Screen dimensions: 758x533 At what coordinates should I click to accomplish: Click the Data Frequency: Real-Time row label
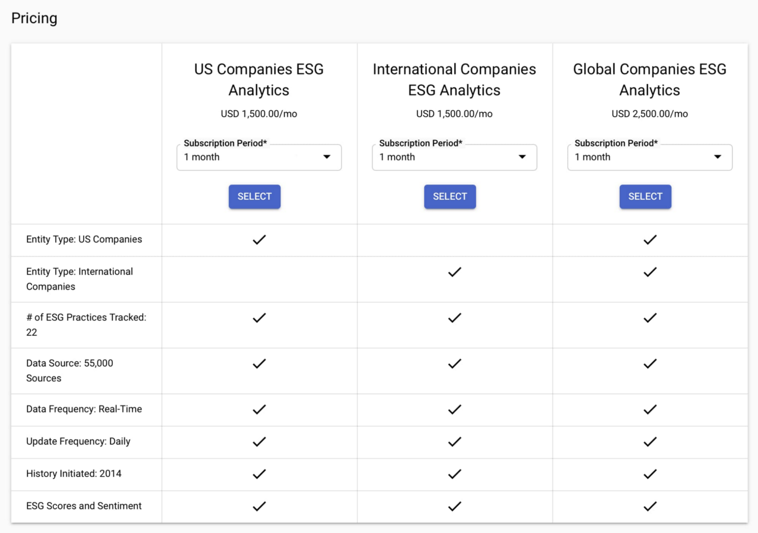84,409
